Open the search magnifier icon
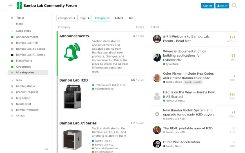Image resolution: width=245 pixels, height=153 pixels. pos(234,5)
